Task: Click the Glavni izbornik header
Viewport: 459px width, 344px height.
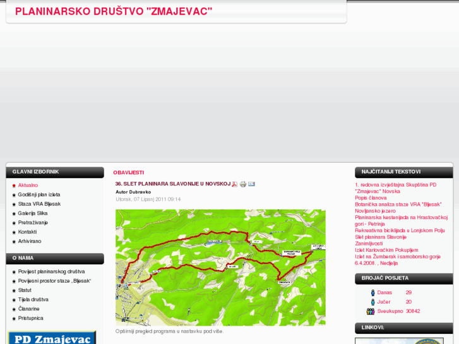Action: (x=55, y=172)
